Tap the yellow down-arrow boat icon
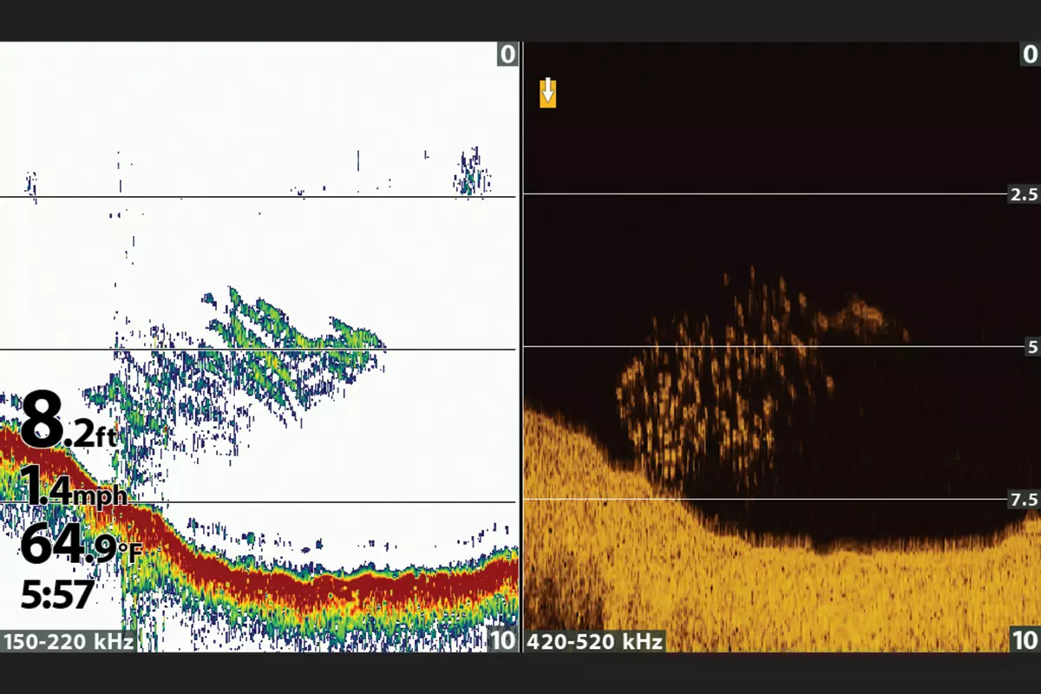This screenshot has width=1041, height=694. click(x=547, y=92)
